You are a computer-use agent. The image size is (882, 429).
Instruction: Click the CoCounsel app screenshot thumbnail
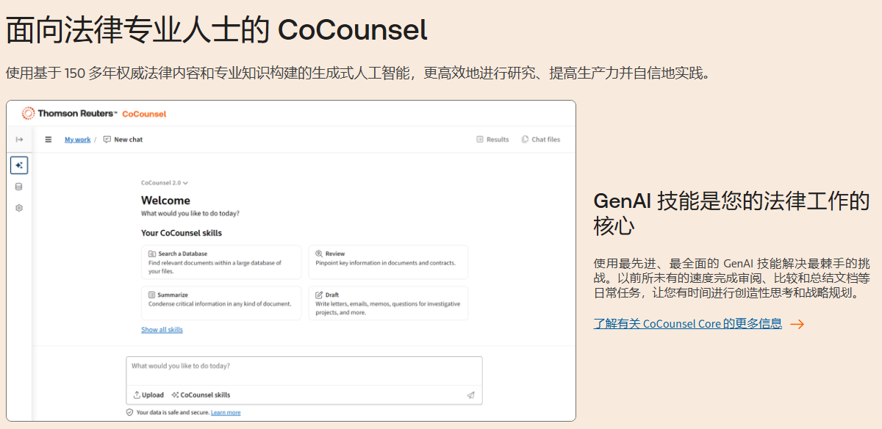pyautogui.click(x=291, y=261)
